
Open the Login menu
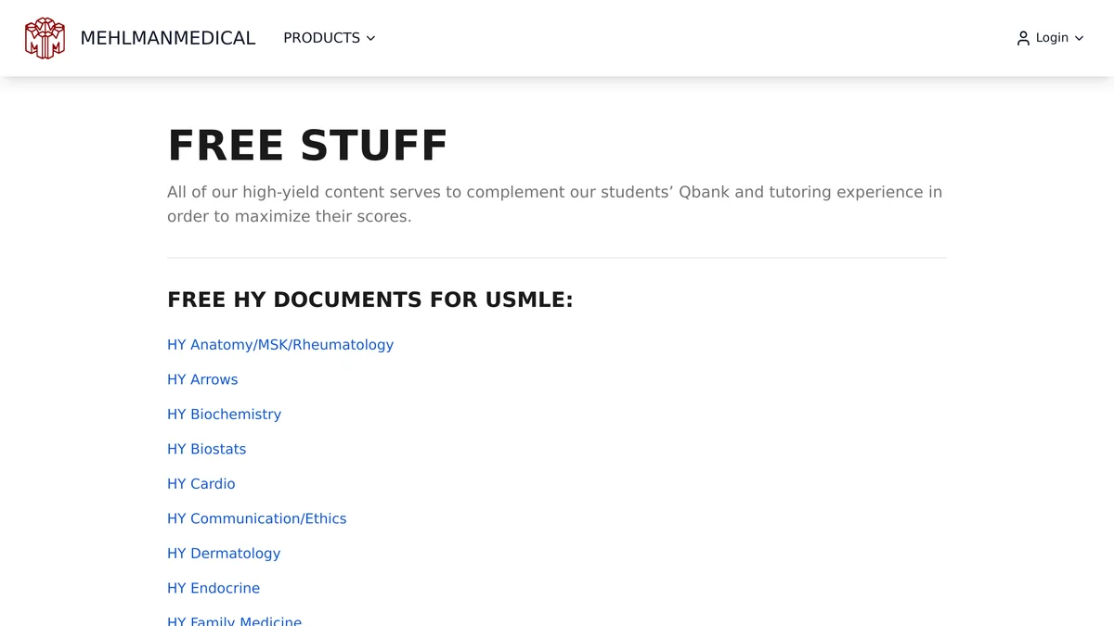(1050, 38)
